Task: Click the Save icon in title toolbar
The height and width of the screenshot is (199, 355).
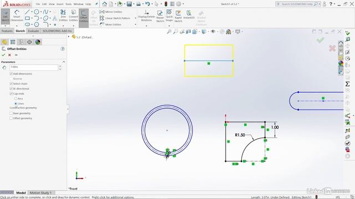Action: click(129, 4)
